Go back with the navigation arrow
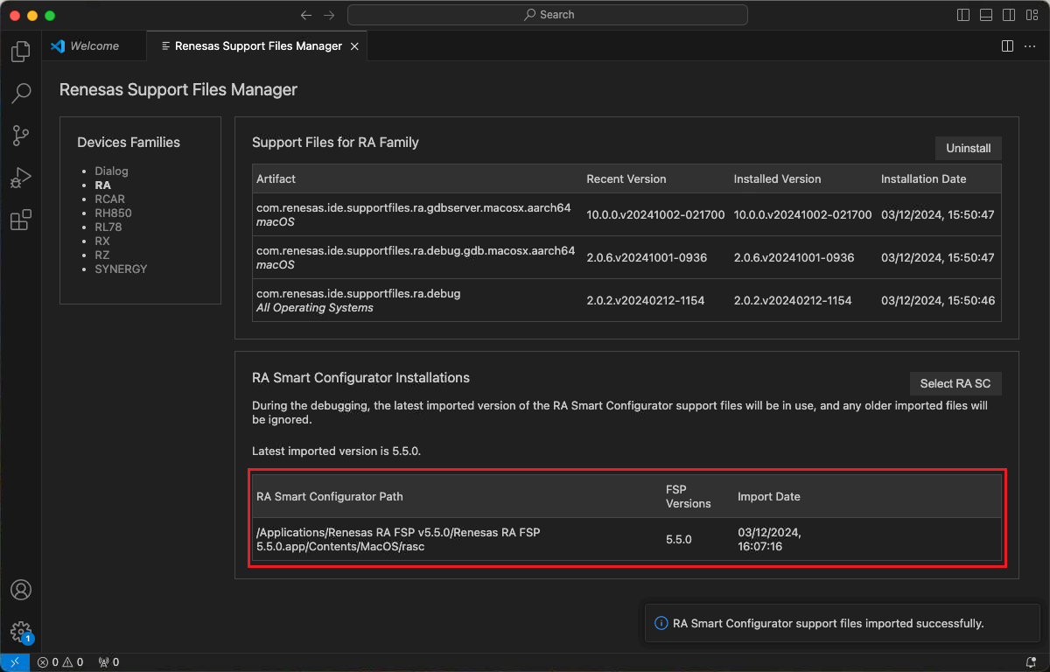Viewport: 1050px width, 672px height. pos(305,15)
